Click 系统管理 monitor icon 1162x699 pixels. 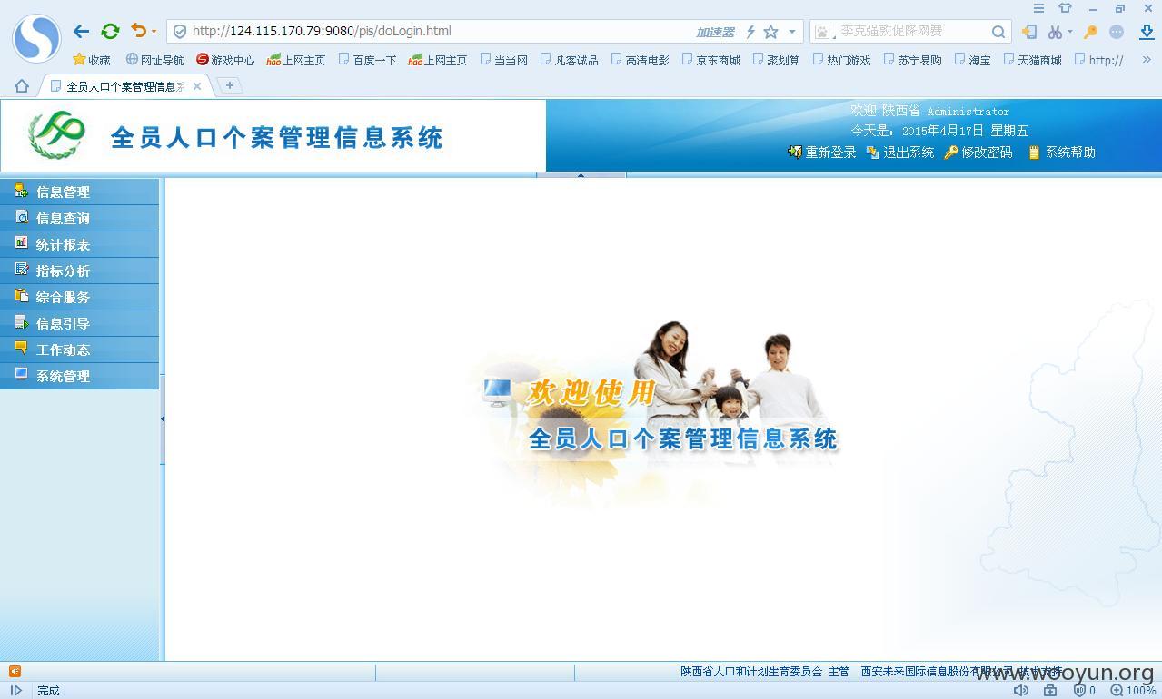tap(21, 374)
